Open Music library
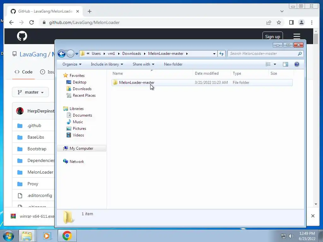This screenshot has height=242, width=323. [78, 122]
